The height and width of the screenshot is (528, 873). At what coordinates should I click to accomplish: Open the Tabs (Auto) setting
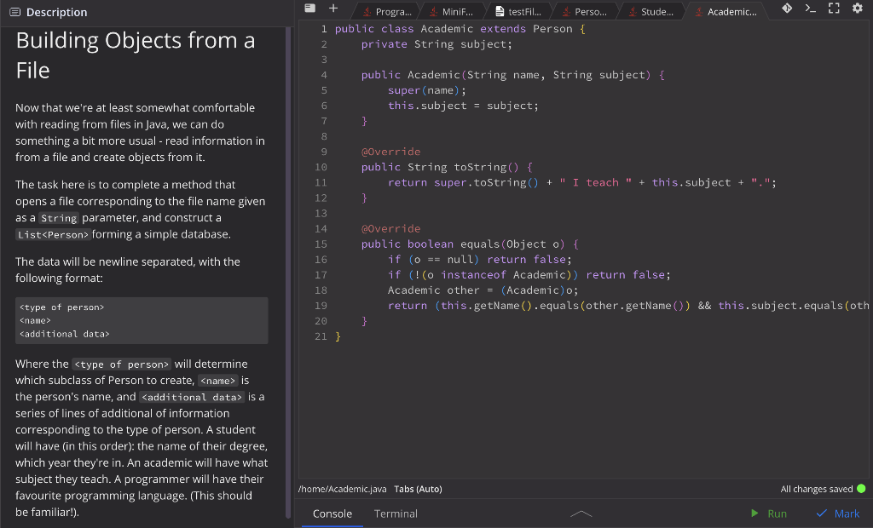click(x=417, y=489)
